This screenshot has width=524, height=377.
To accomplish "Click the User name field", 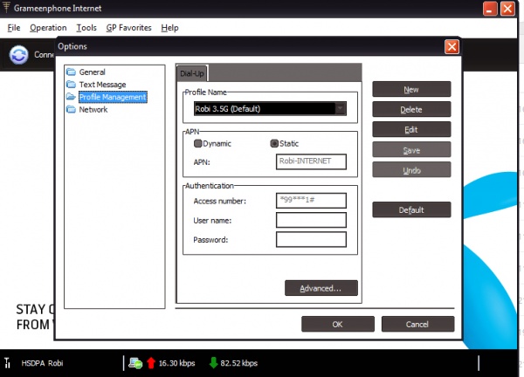I will [x=311, y=220].
